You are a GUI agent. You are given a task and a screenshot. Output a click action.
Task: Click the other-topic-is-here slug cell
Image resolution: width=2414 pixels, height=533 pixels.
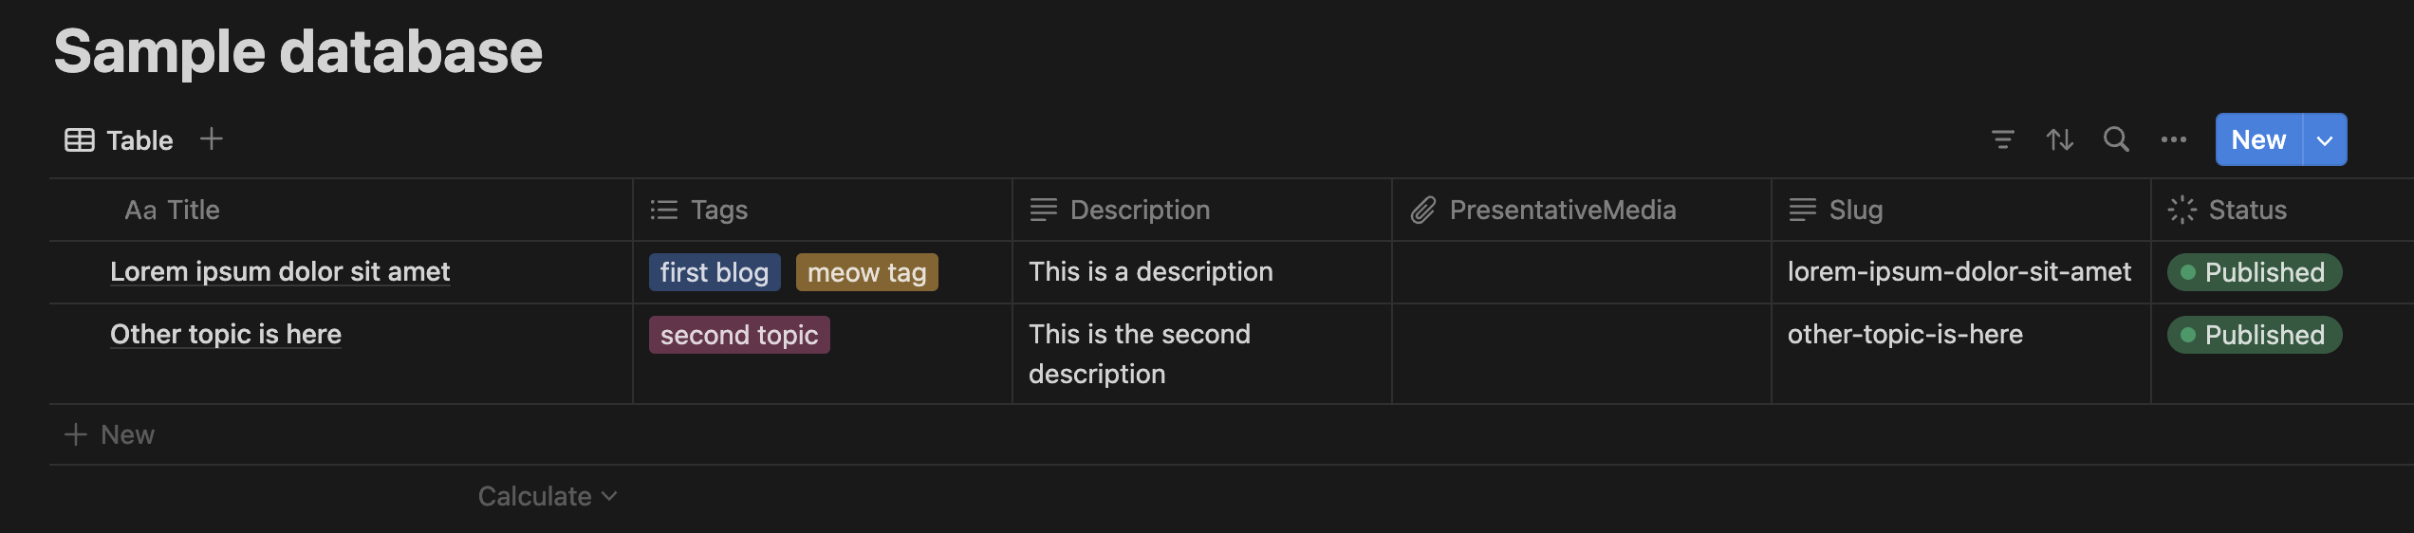click(x=1905, y=335)
